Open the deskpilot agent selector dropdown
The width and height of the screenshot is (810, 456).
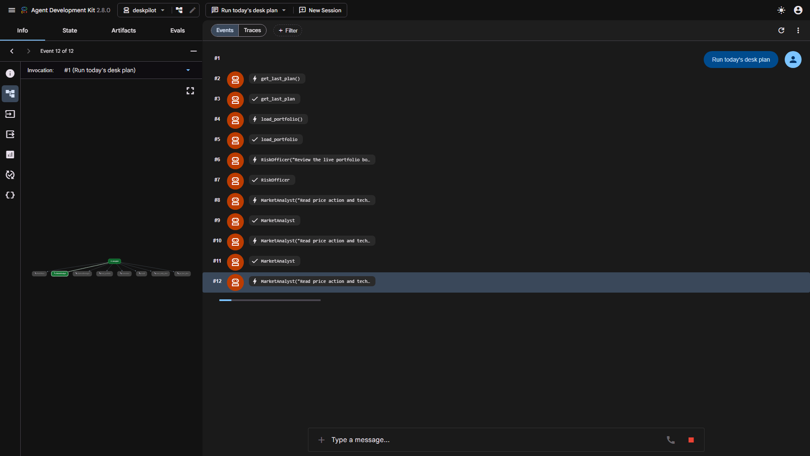pos(144,10)
